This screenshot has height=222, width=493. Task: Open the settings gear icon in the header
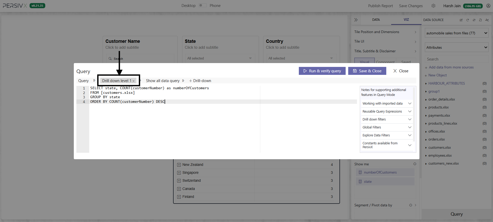pos(433,6)
